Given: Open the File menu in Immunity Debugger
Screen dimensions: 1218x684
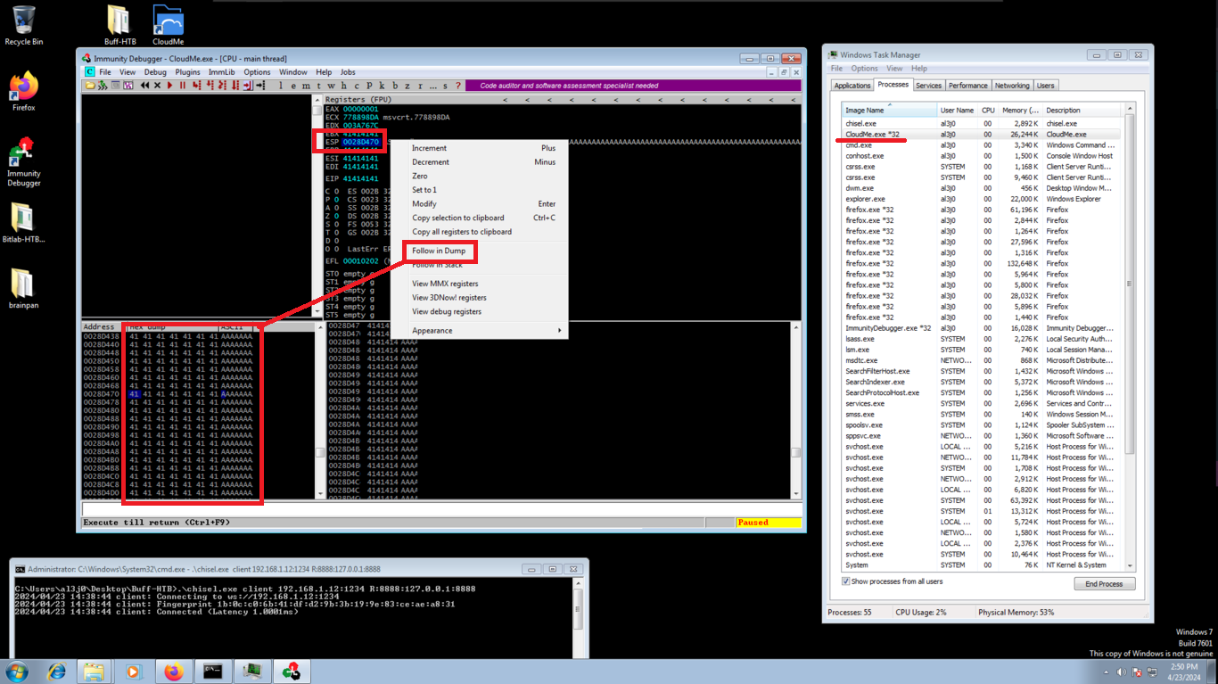Looking at the screenshot, I should tap(105, 72).
